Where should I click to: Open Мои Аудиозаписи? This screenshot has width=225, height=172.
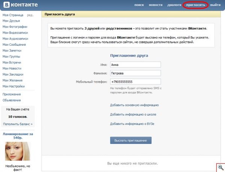pos(15,39)
